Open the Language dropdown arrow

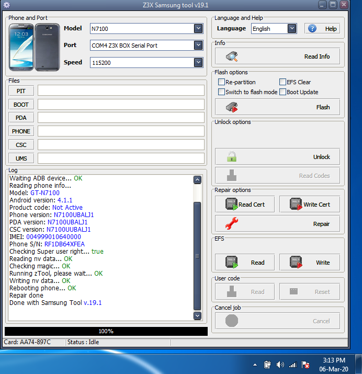[292, 29]
